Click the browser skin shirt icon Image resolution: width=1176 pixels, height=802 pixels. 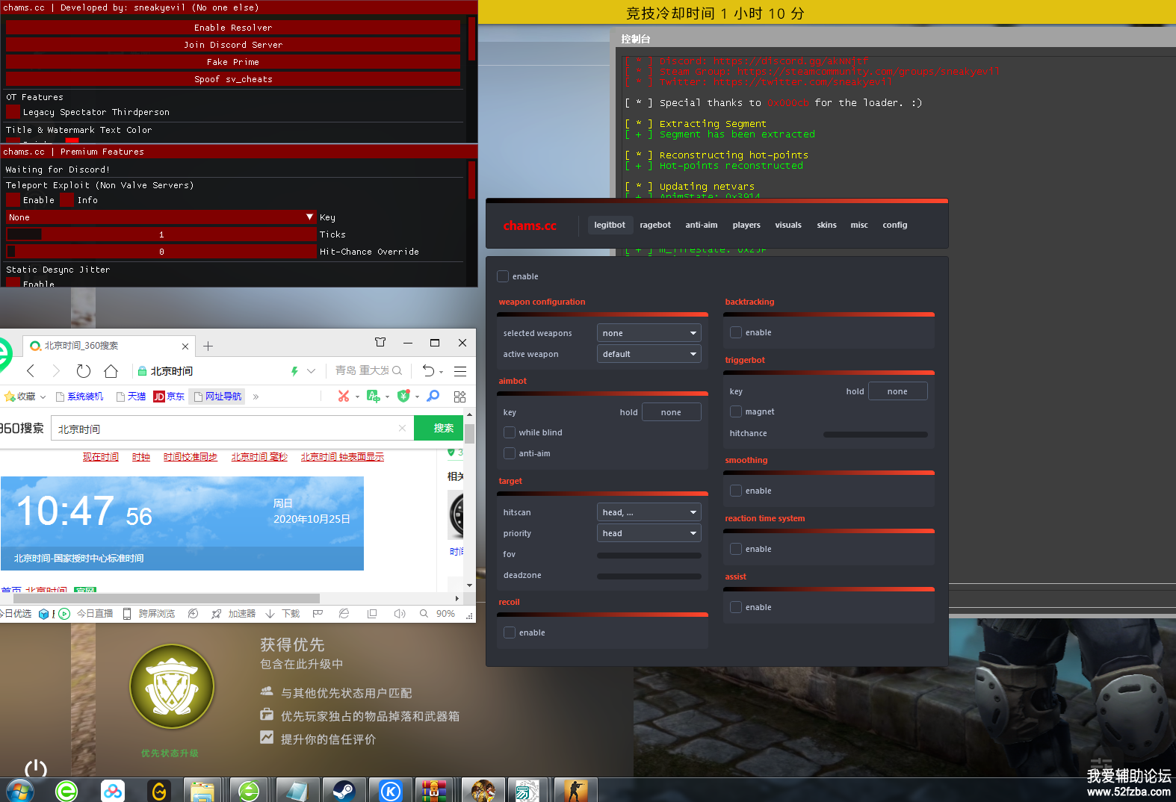click(x=380, y=343)
